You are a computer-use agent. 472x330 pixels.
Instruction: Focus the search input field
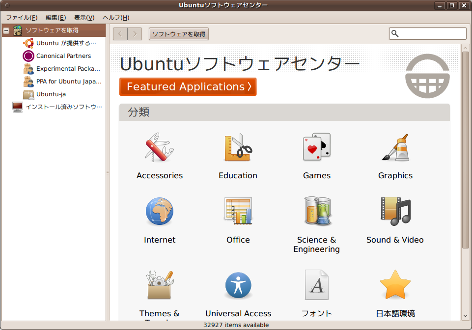pyautogui.click(x=427, y=34)
